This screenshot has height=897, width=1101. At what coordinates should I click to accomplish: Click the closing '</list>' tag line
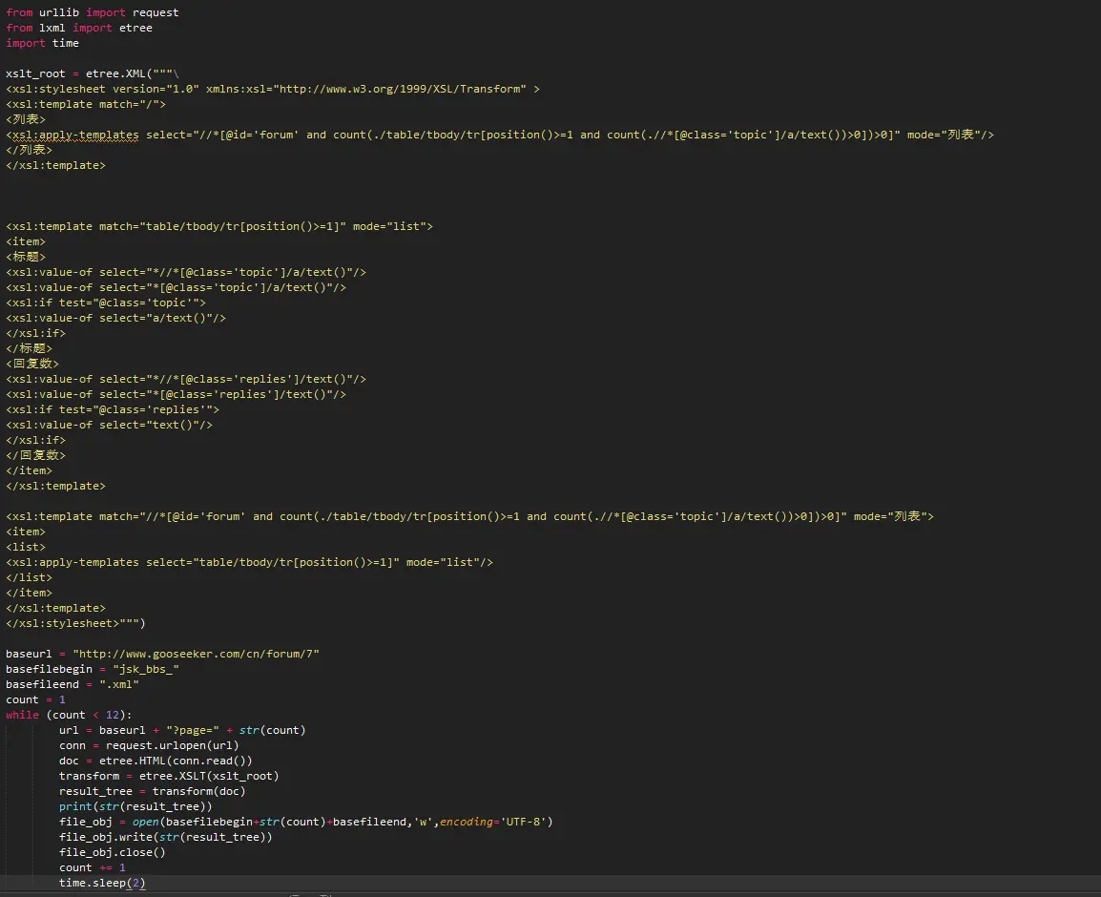pos(29,578)
